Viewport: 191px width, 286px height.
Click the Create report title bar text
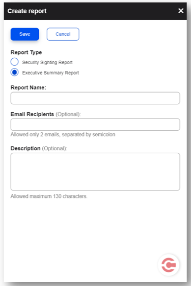click(x=27, y=11)
